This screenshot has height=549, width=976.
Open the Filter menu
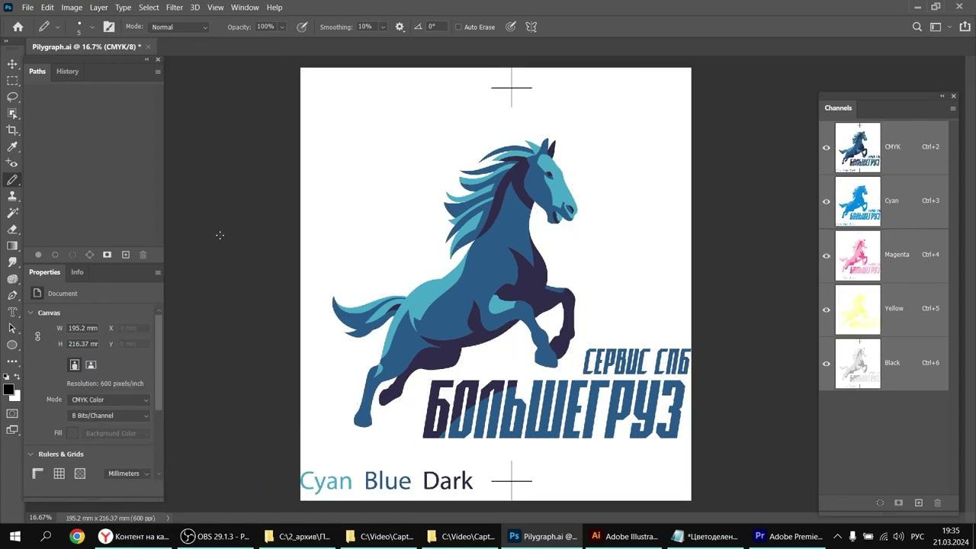coord(175,8)
